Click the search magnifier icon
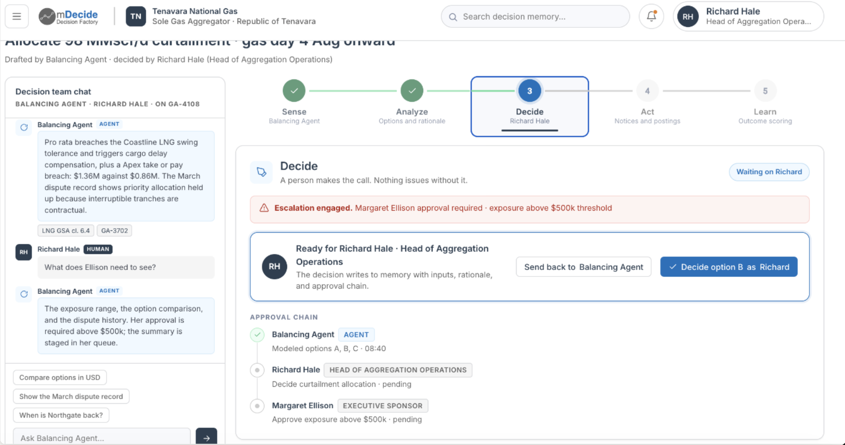This screenshot has height=445, width=845. (x=453, y=17)
